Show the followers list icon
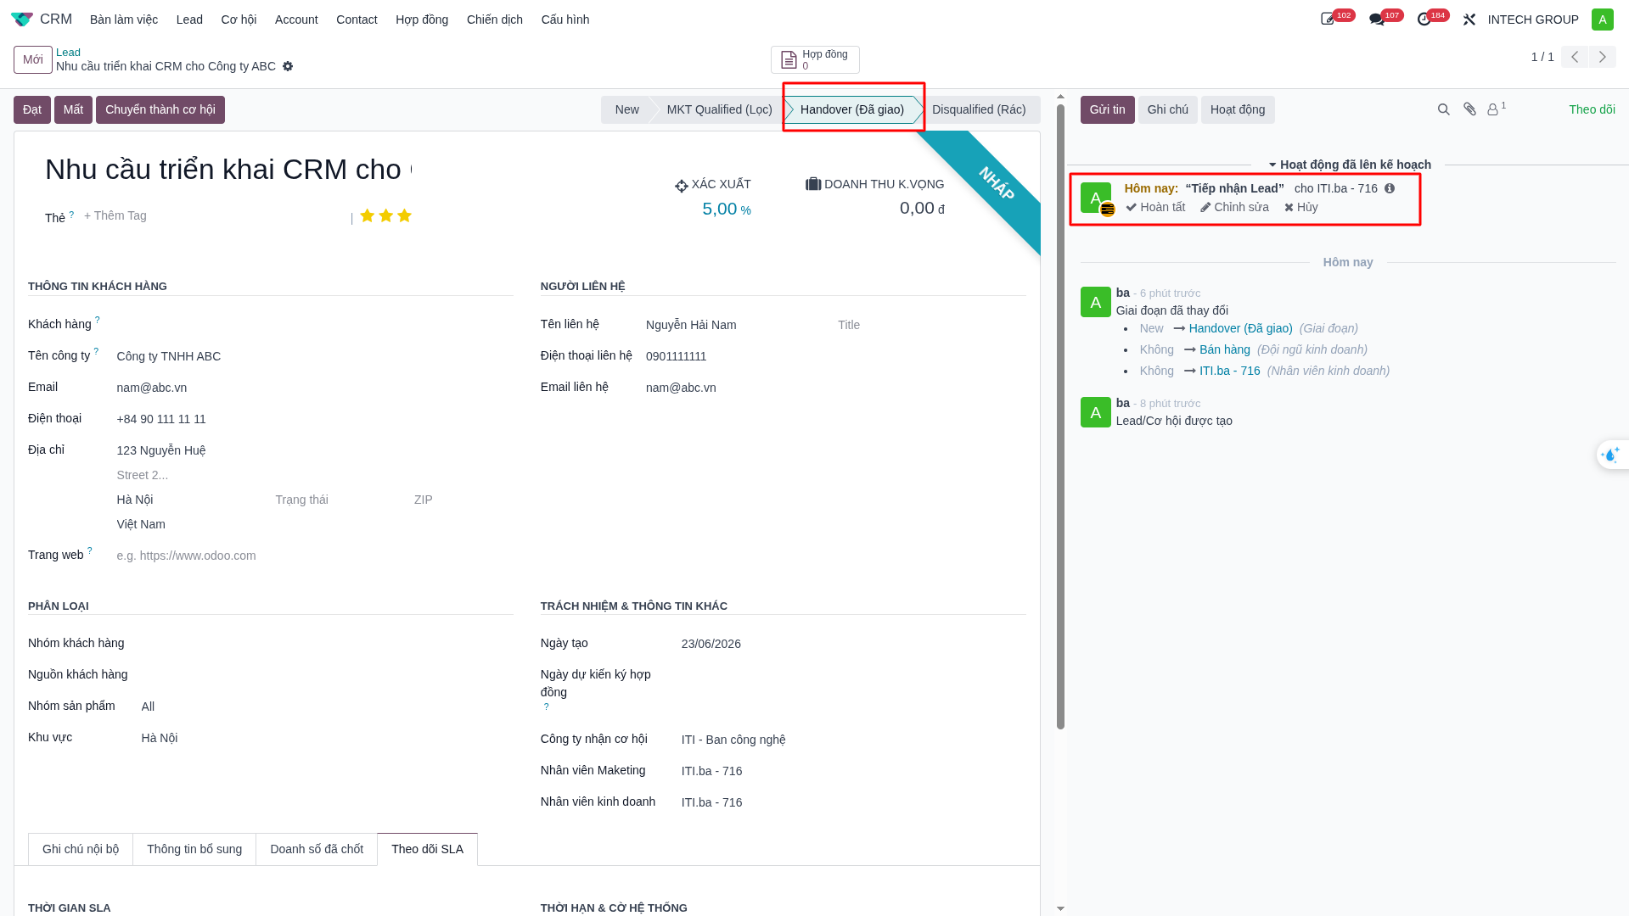Screen dimensions: 1629x916 pyautogui.click(x=1496, y=109)
